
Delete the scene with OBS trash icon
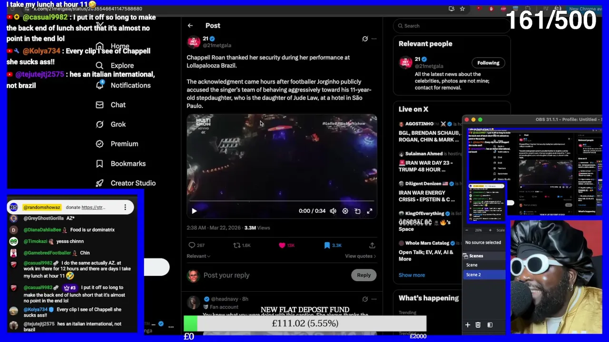[x=478, y=325]
